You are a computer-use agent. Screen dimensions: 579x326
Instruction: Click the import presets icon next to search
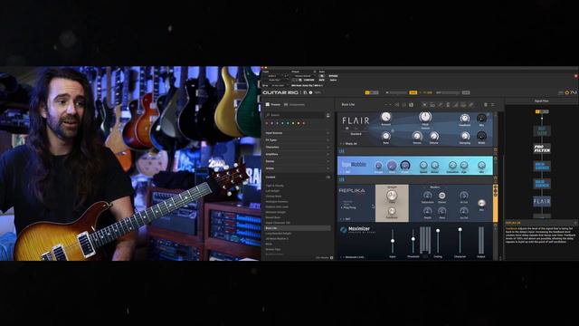(327, 115)
